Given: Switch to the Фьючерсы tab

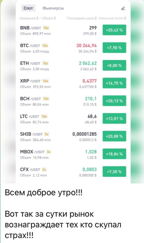Looking at the screenshot, I should pyautogui.click(x=53, y=8).
